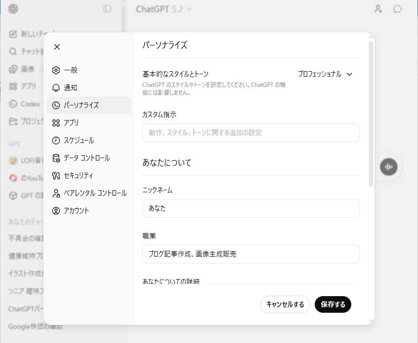
Task: Click the add-person icon in top right
Action: tap(379, 9)
